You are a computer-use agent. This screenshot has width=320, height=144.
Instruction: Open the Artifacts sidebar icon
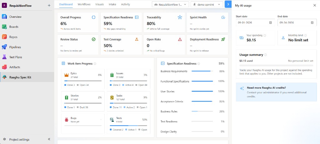[x=4, y=67]
